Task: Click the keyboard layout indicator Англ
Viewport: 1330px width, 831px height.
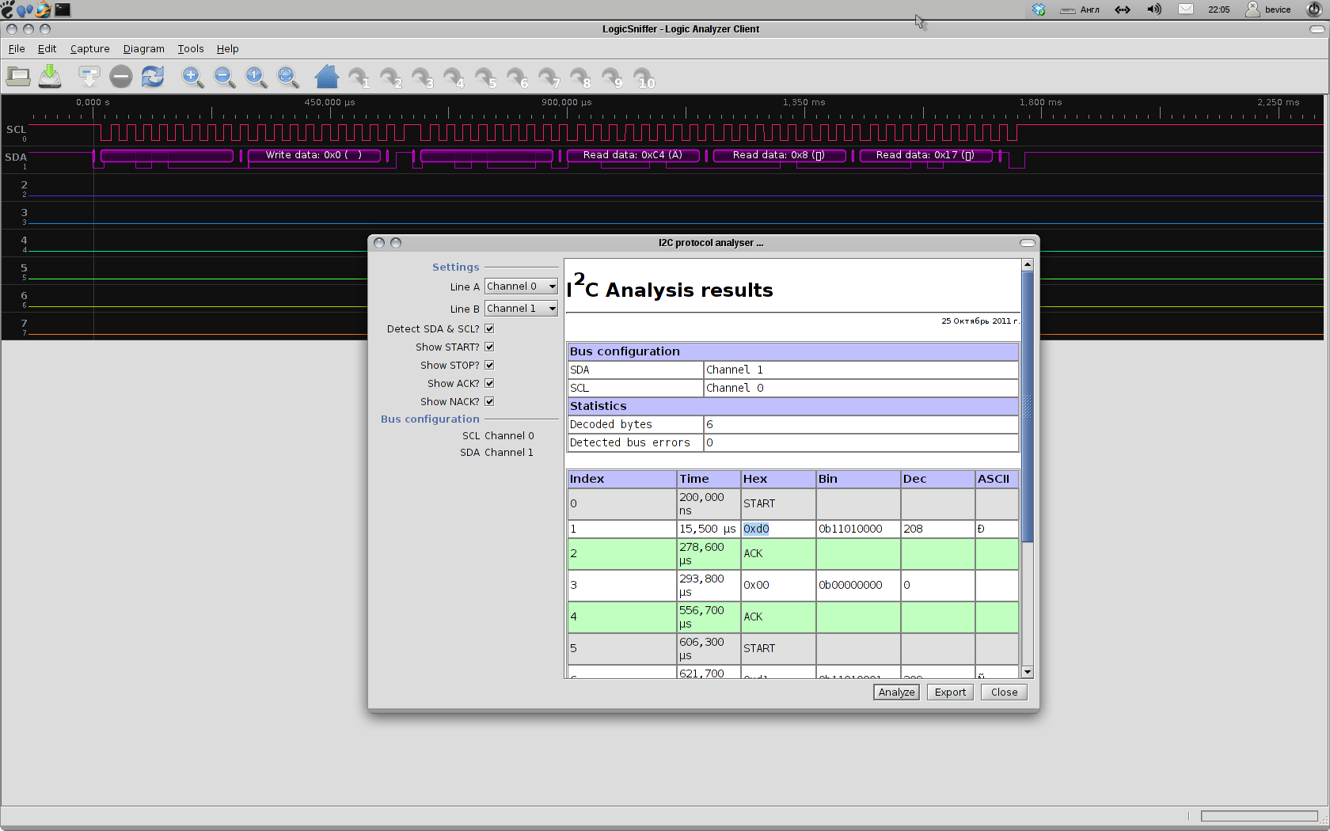Action: pyautogui.click(x=1081, y=9)
